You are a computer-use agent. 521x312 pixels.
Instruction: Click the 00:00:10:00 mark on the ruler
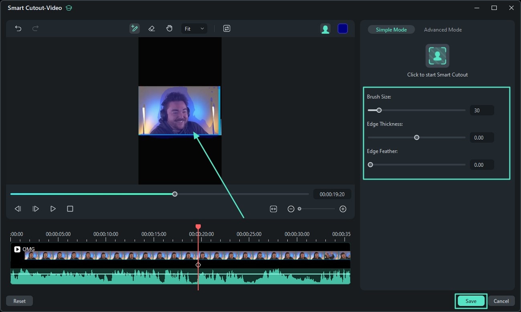point(106,234)
